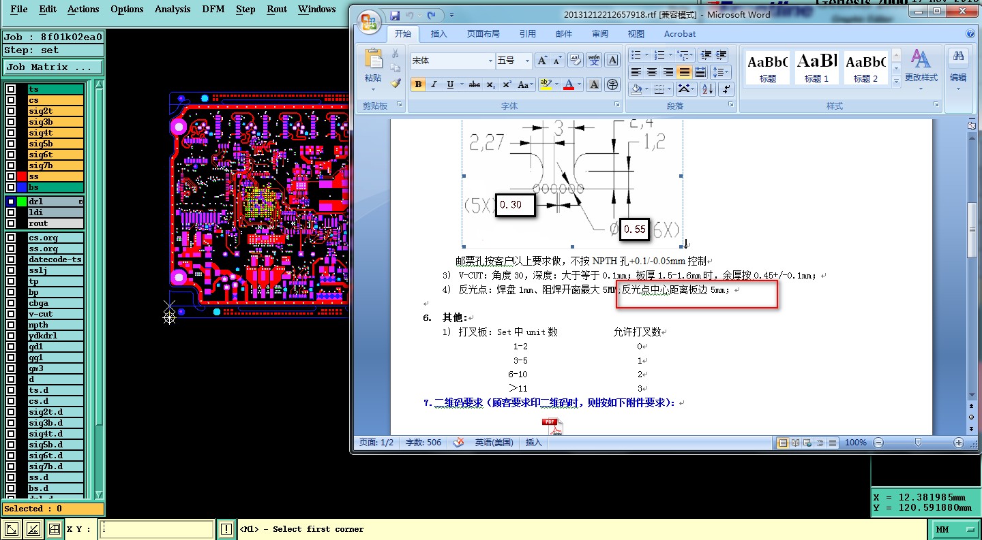
Task: Click the Sort A-Z icon
Action: (707, 89)
